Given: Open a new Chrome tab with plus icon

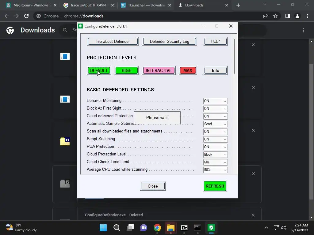Looking at the screenshot, I should (x=238, y=5).
